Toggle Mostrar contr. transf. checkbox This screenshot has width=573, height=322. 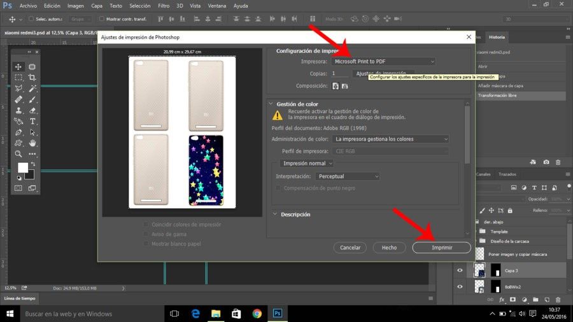tap(102, 19)
